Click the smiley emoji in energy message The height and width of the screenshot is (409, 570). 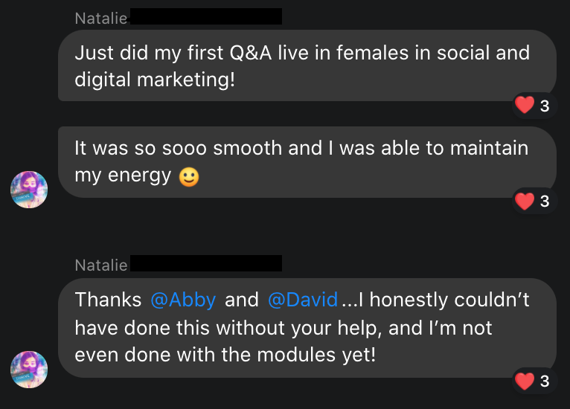coord(189,177)
